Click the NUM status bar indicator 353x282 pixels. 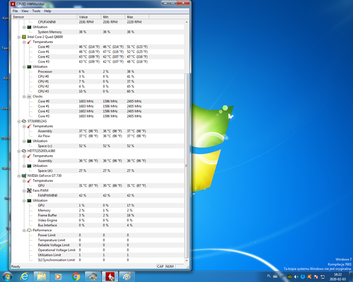click(169, 266)
